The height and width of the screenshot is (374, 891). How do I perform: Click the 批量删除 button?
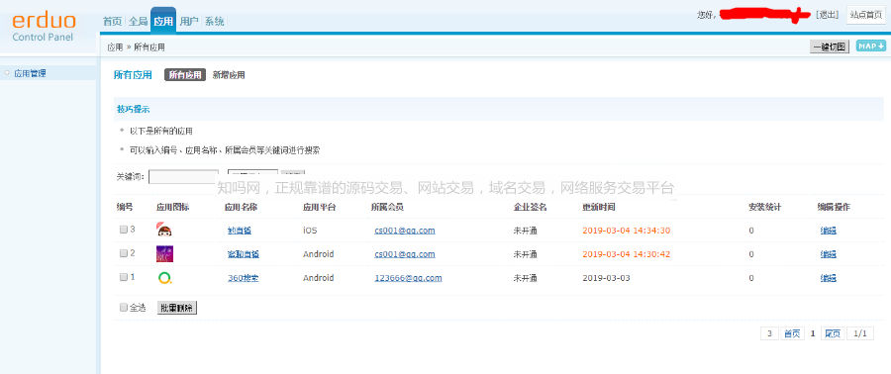[177, 308]
